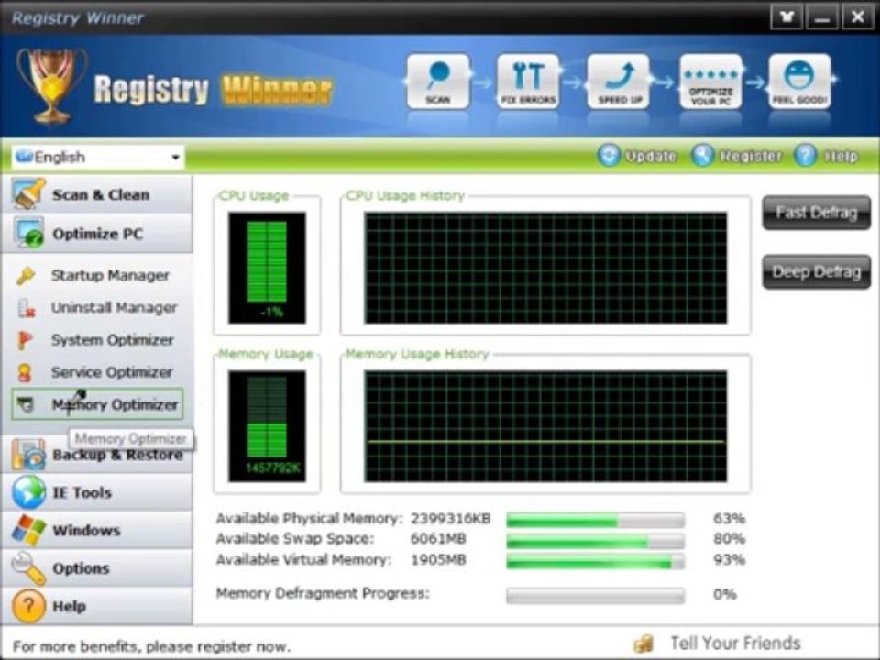Click the 80% swap space percentage
Screen dimensions: 880x660
coord(729,539)
